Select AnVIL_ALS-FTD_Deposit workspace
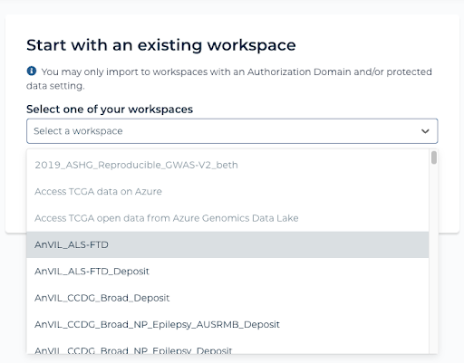The height and width of the screenshot is (363, 464). click(x=227, y=272)
